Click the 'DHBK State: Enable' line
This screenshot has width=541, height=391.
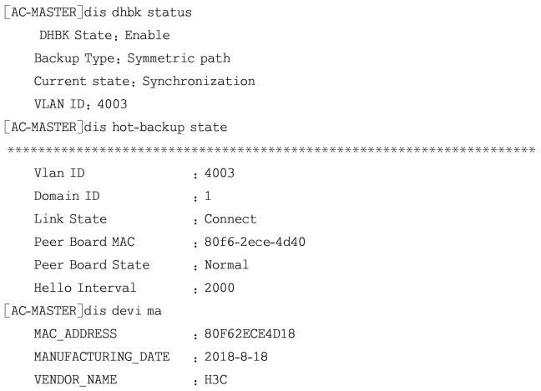pos(99,36)
